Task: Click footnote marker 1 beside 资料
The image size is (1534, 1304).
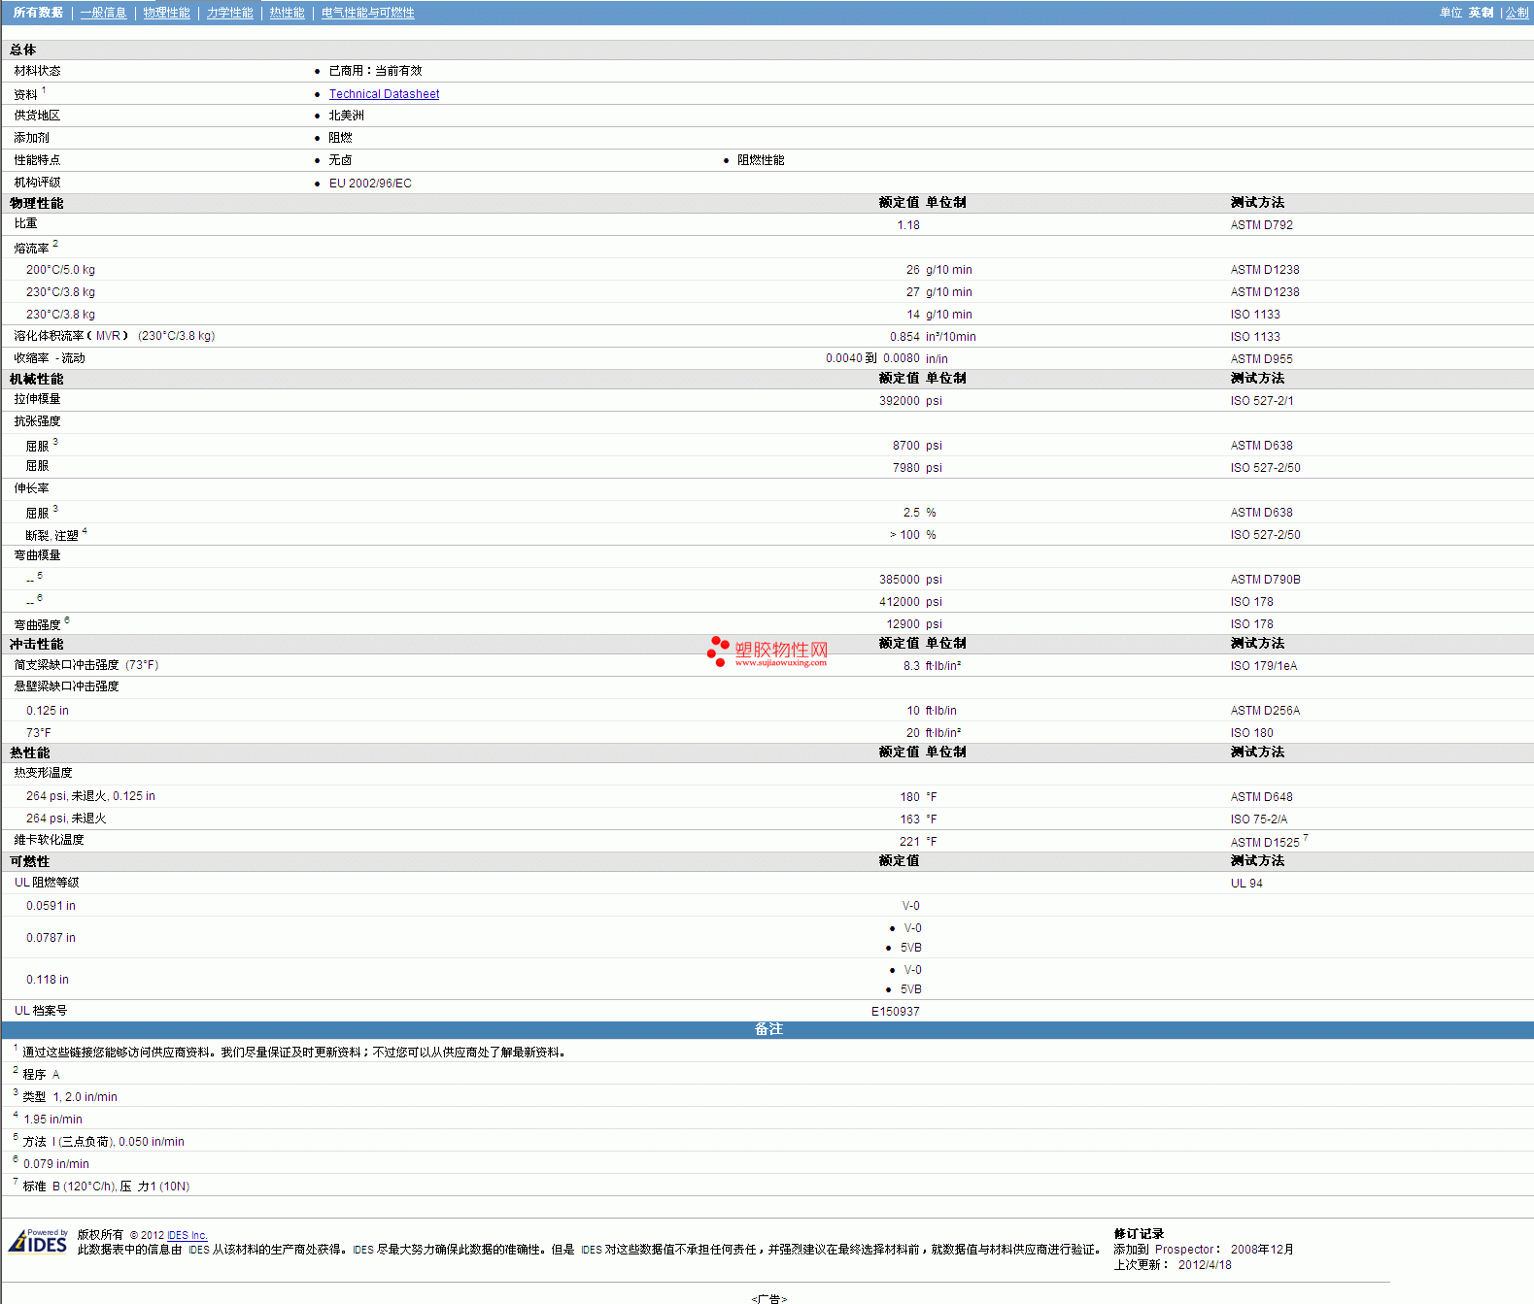Action: (44, 90)
